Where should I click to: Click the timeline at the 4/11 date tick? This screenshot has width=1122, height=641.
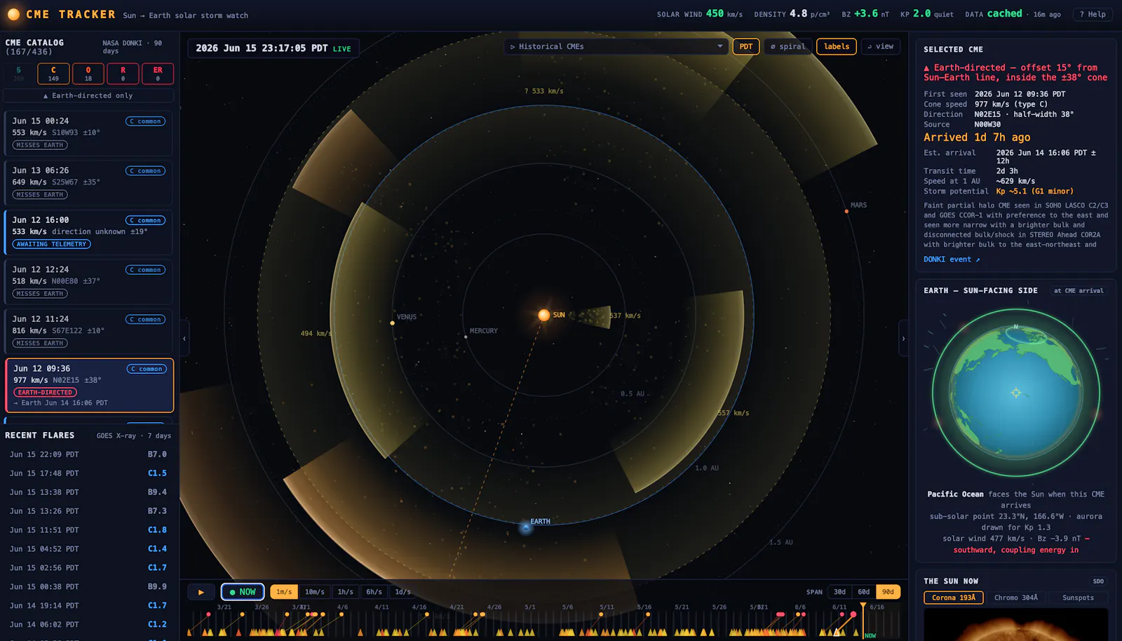pos(381,607)
